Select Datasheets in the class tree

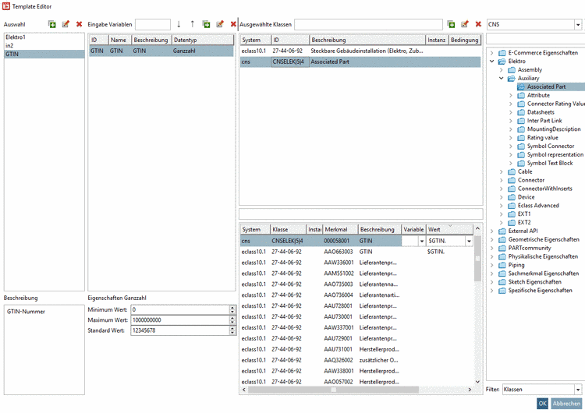[541, 112]
